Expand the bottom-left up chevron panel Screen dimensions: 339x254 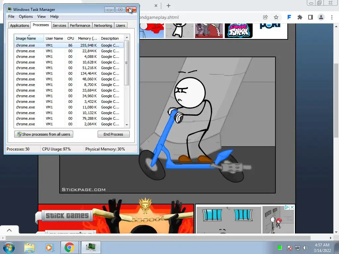click(9, 230)
